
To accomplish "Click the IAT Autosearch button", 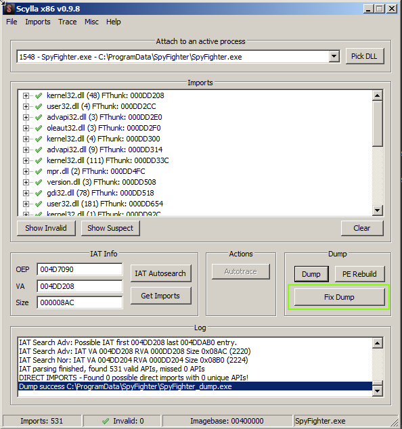I will (160, 273).
